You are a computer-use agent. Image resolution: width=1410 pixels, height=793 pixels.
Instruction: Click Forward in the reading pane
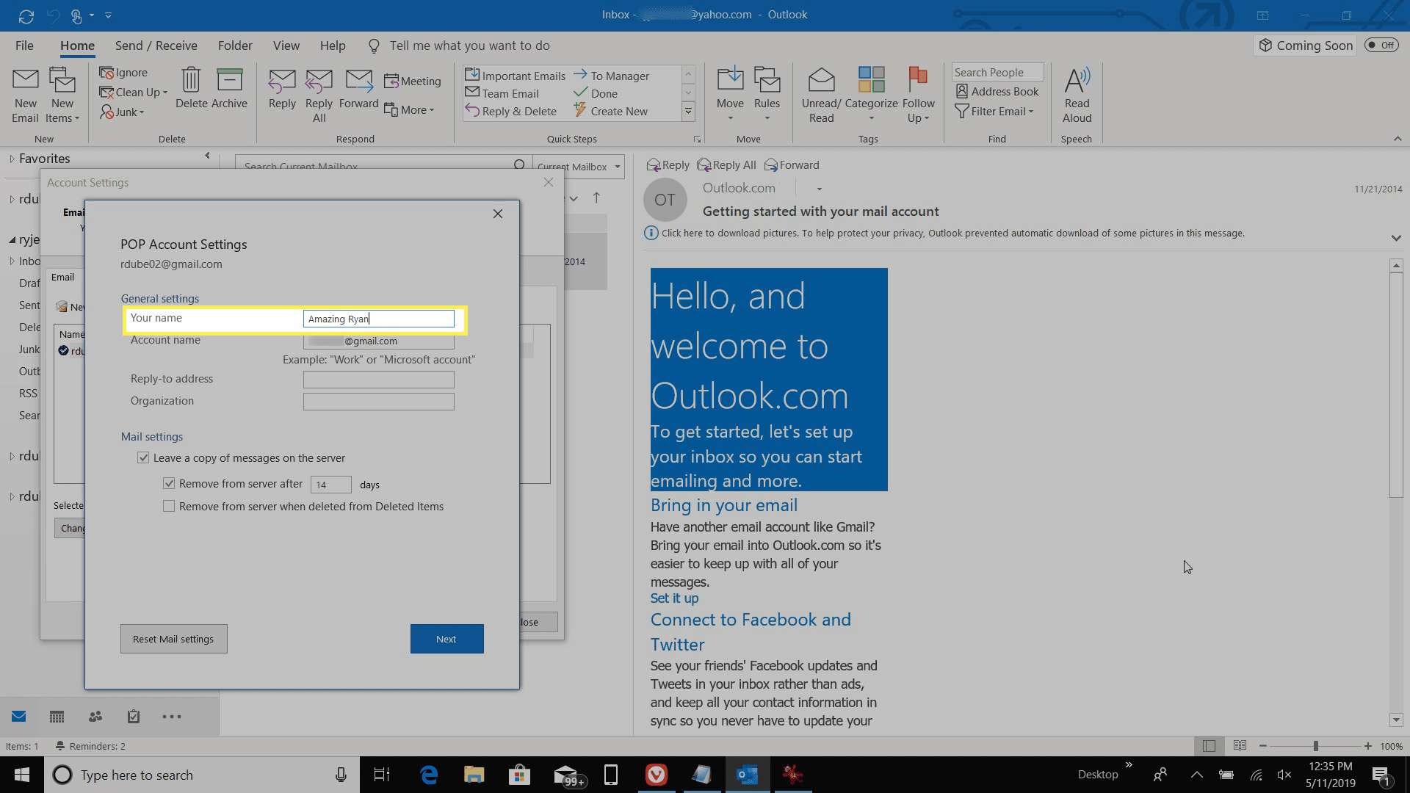[792, 165]
